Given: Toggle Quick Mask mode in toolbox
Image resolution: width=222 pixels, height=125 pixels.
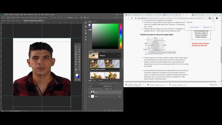Looking at the screenshot, I should pyautogui.click(x=76, y=80).
